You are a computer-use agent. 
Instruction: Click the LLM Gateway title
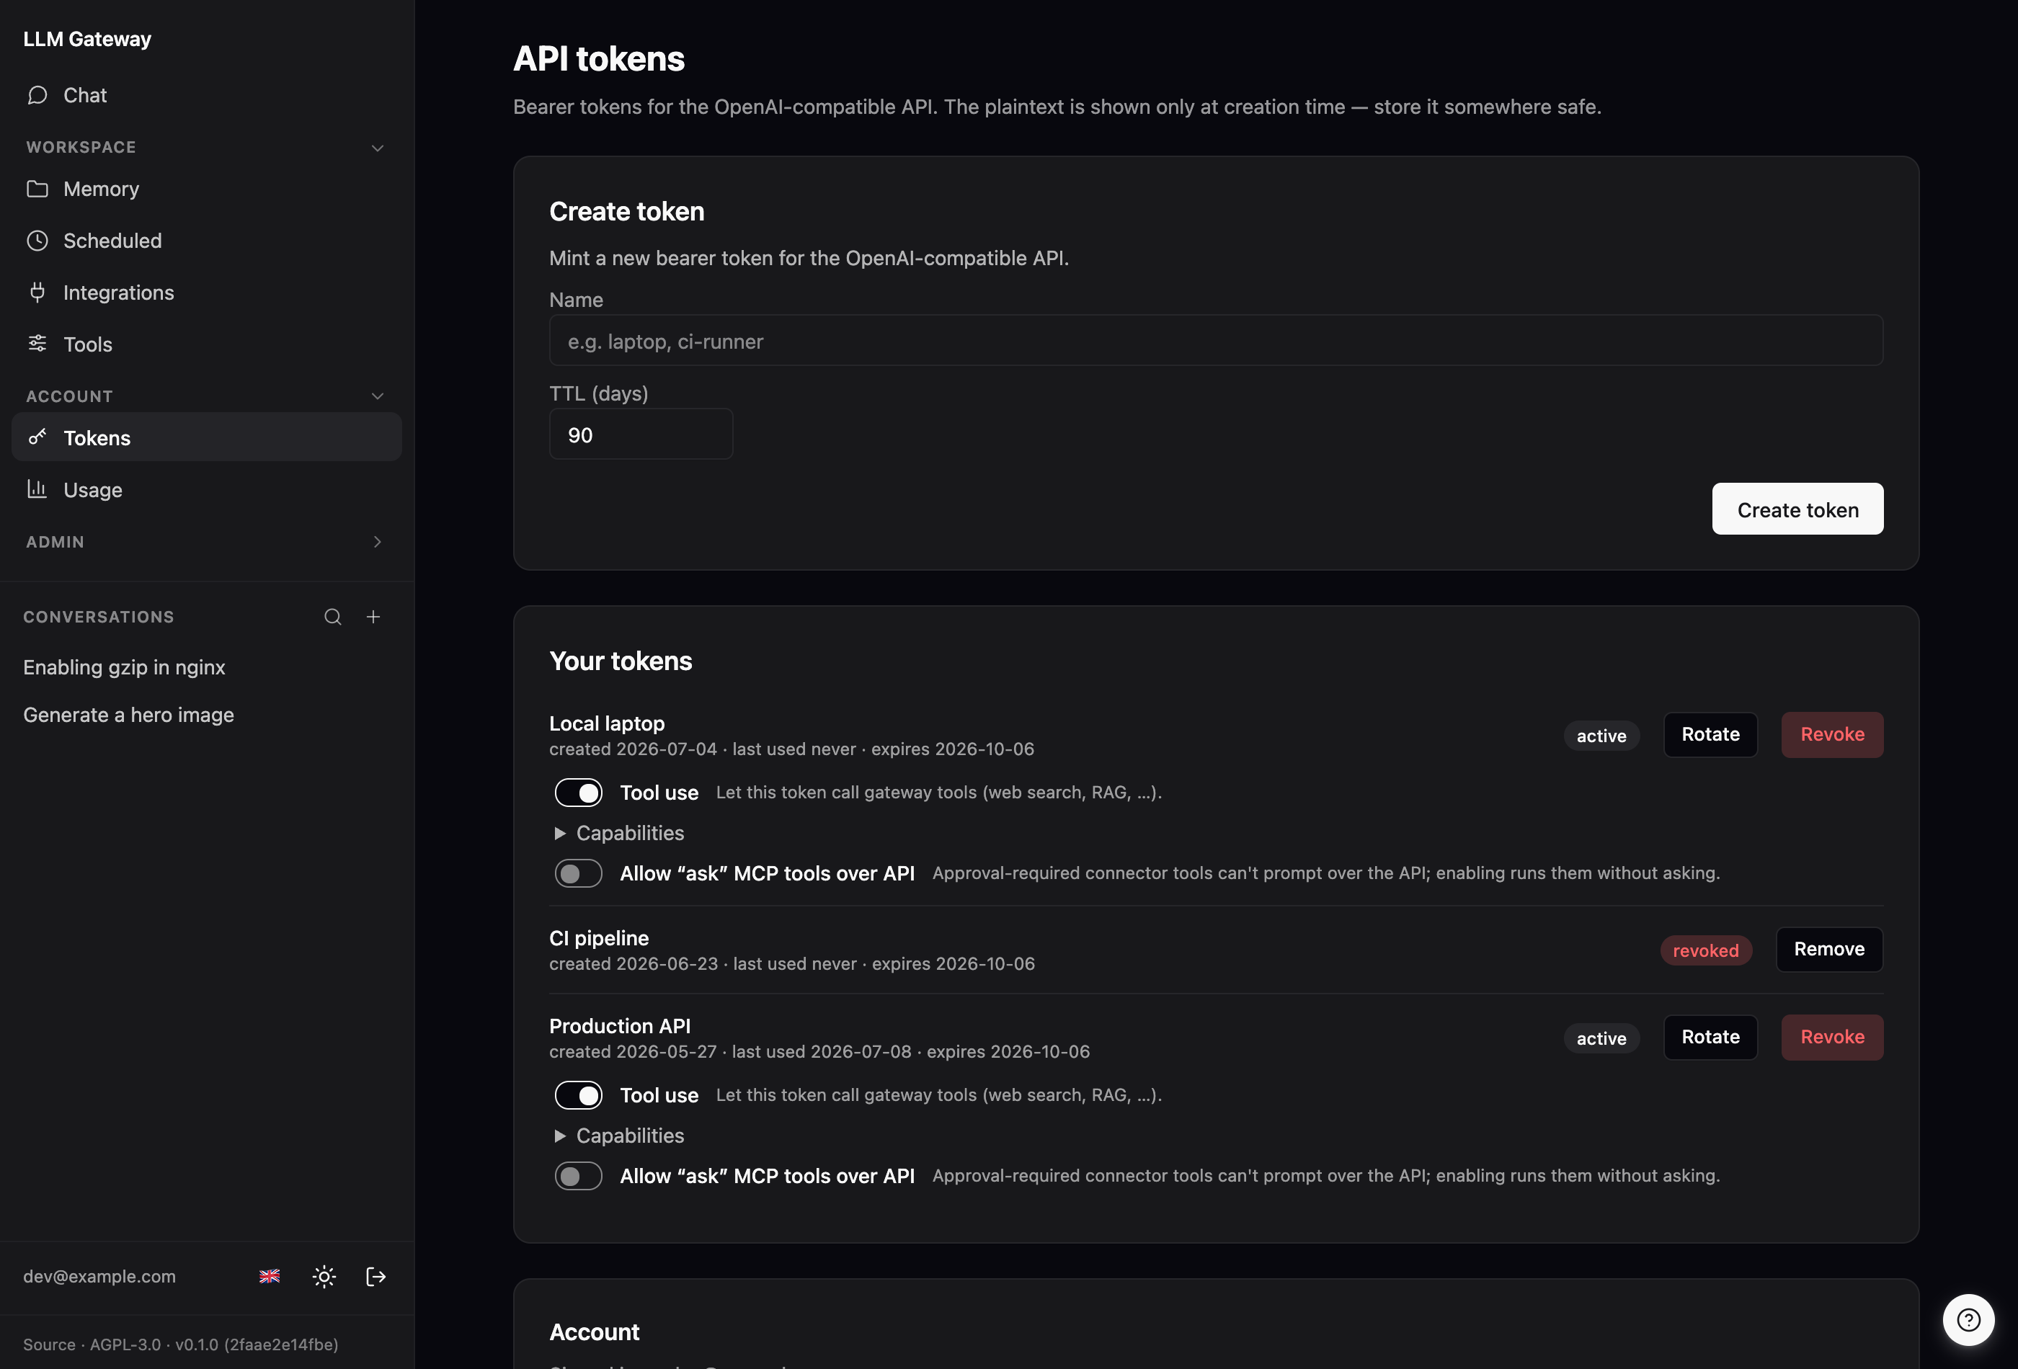click(86, 39)
